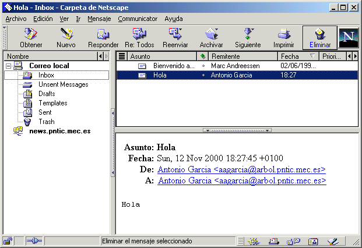
Task: Collapse message pane using the horizontal splitter
Action: coord(237,130)
